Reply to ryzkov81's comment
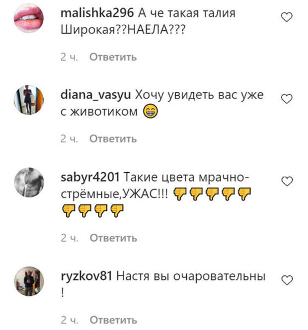Image resolution: width=308 pixels, height=330 pixels. (113, 320)
